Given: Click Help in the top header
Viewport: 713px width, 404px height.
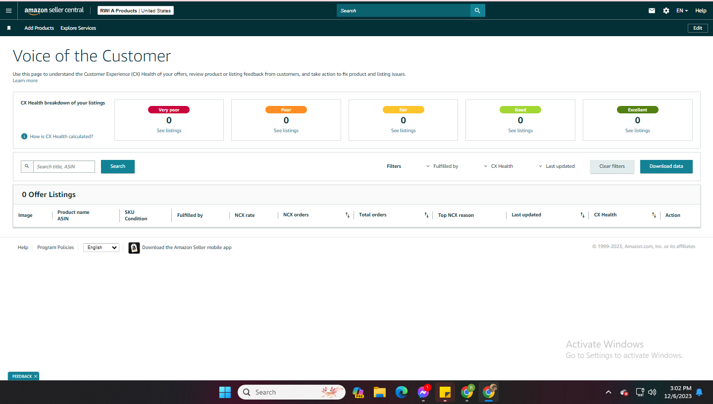Looking at the screenshot, I should [701, 10].
